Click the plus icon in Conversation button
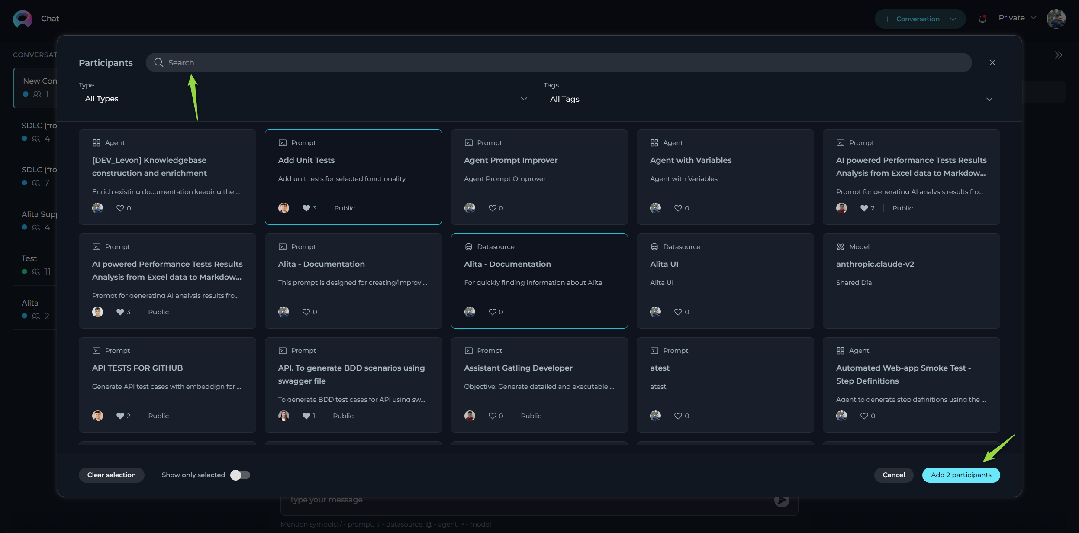1079x533 pixels. click(887, 19)
